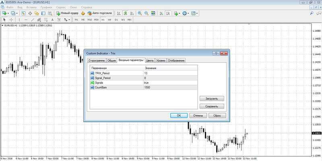The width and height of the screenshot is (322, 161).
Task: Switch timeframe to M30
Action: click(96, 20)
